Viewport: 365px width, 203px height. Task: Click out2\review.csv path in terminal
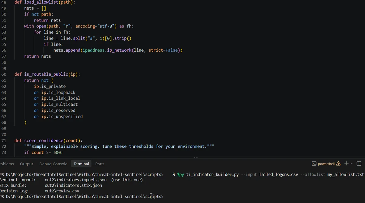(x=62, y=191)
